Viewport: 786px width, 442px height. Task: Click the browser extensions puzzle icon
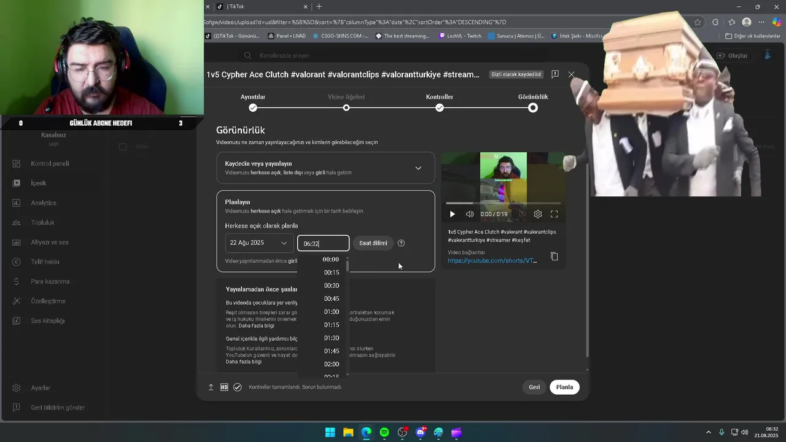coord(715,22)
